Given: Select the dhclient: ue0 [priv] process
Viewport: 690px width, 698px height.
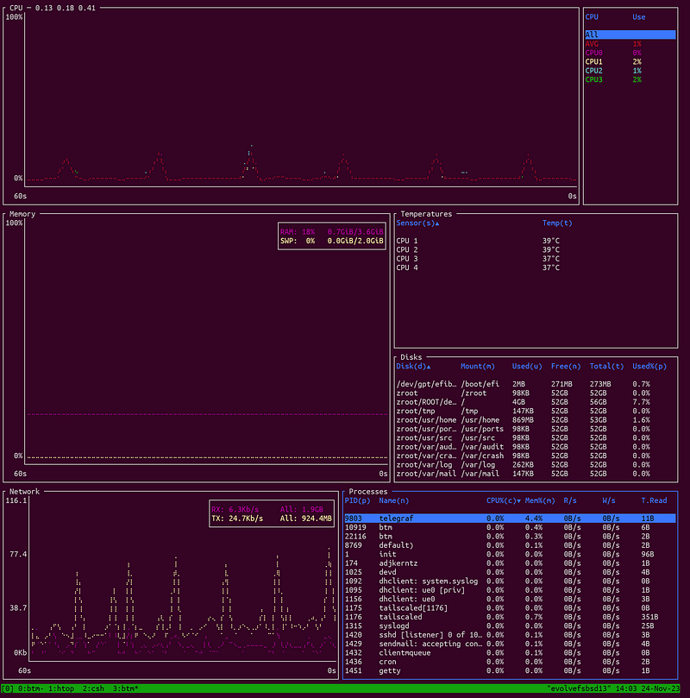Looking at the screenshot, I should (510, 590).
